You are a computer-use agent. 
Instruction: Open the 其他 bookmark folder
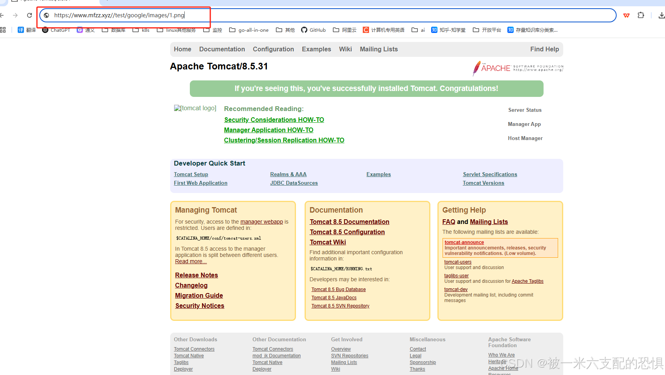[285, 30]
